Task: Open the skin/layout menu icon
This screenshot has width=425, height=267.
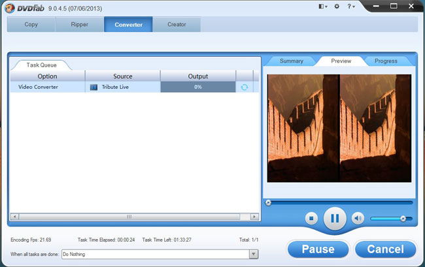Action: 322,7
